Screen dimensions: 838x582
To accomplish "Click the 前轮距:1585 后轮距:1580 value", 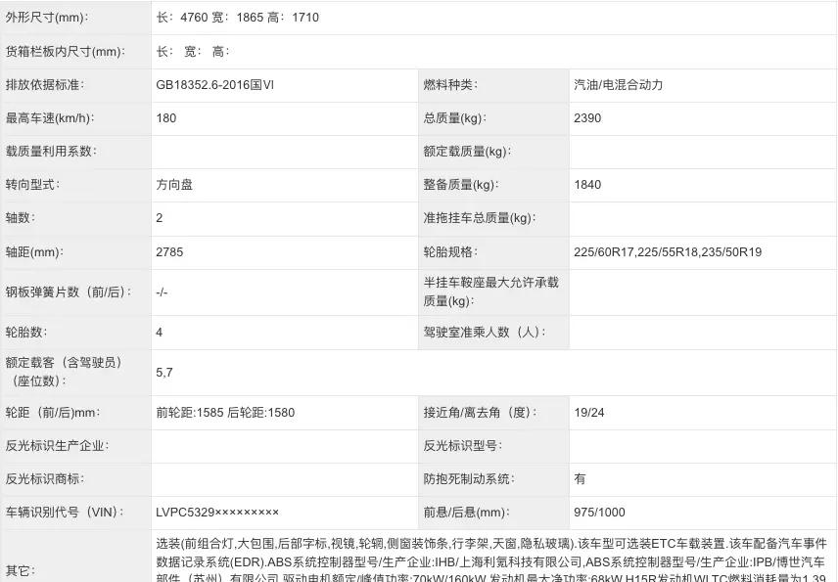I will pyautogui.click(x=225, y=412).
